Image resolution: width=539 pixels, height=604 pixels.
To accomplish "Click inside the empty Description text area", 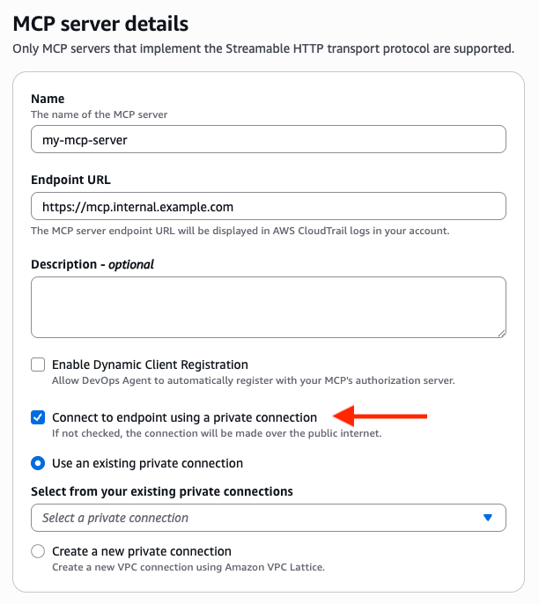I will point(268,307).
